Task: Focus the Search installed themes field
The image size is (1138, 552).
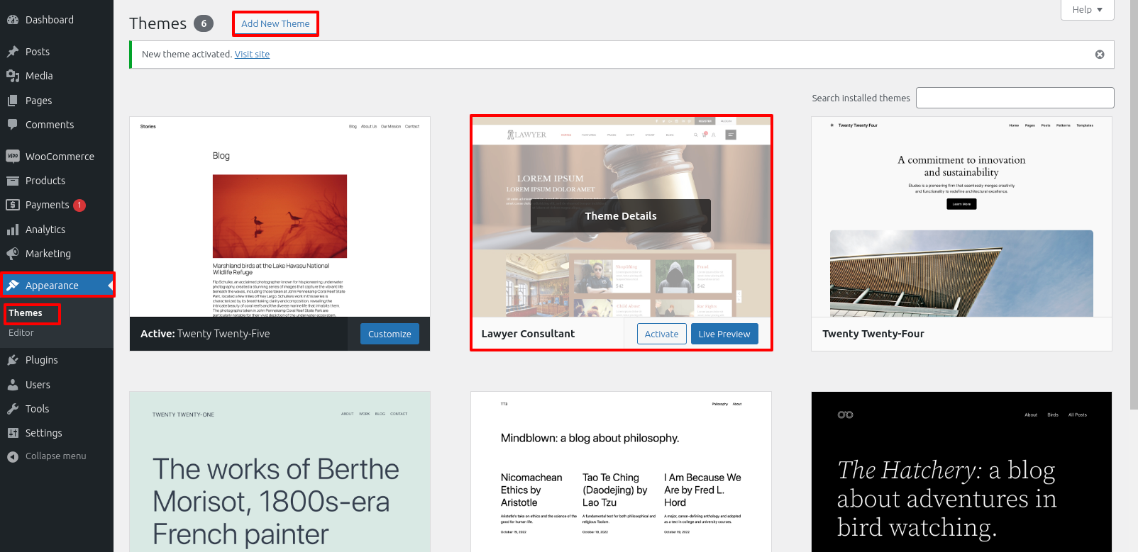Action: 1015,98
